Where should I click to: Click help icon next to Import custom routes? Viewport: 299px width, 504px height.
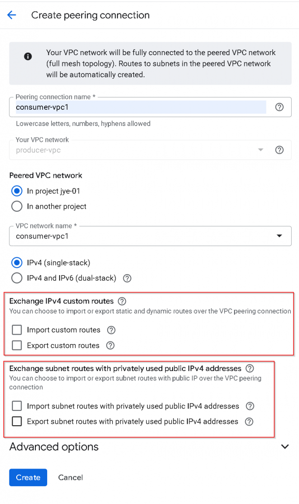point(111,330)
